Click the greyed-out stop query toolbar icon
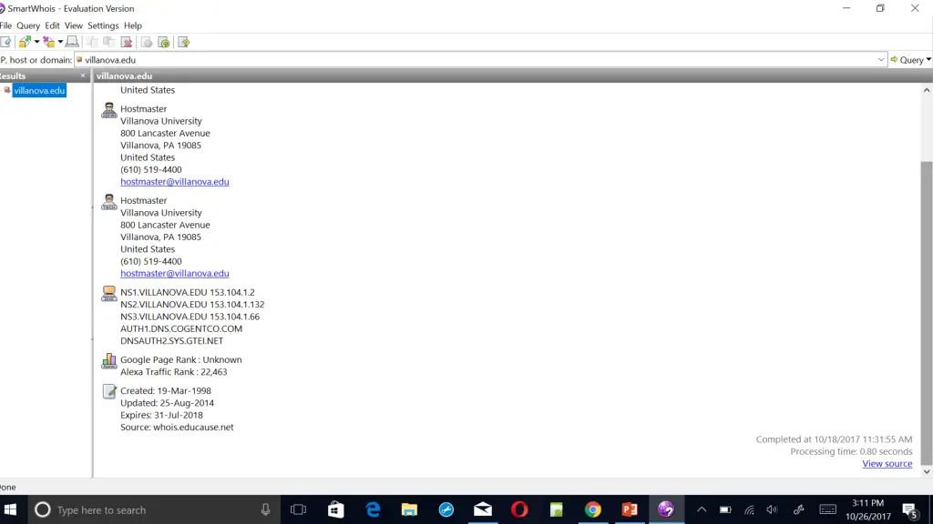The height and width of the screenshot is (524, 933). [147, 42]
